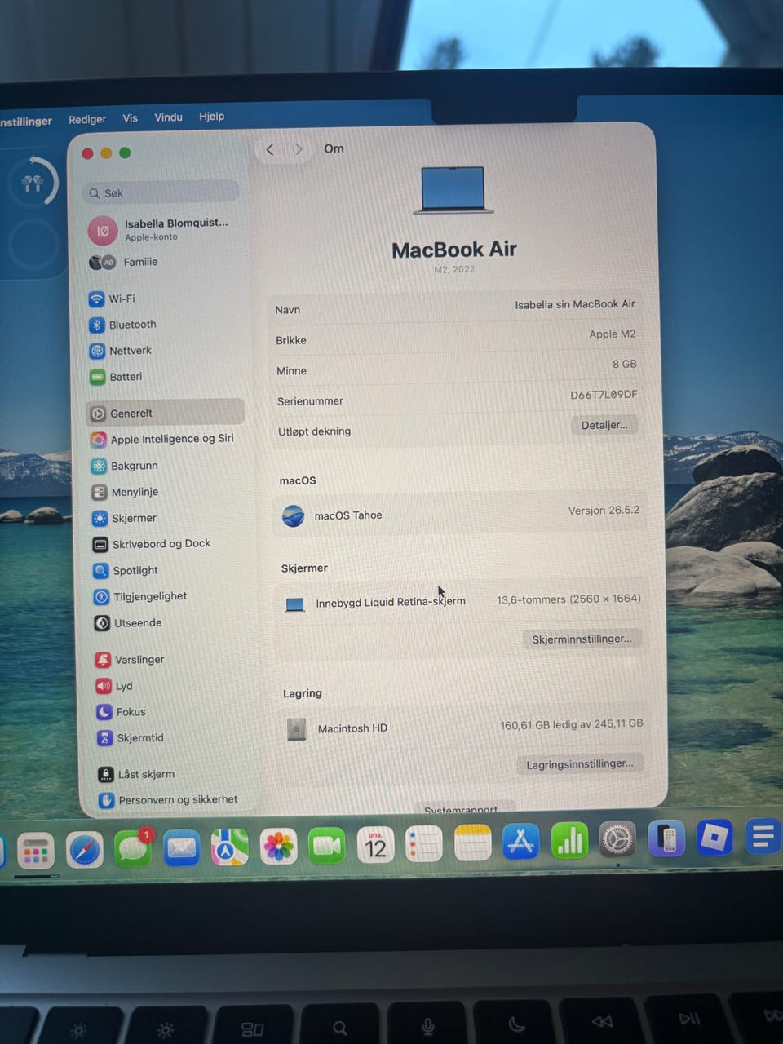This screenshot has height=1044, width=783.
Task: Open App Store from the Dock
Action: [x=521, y=841]
